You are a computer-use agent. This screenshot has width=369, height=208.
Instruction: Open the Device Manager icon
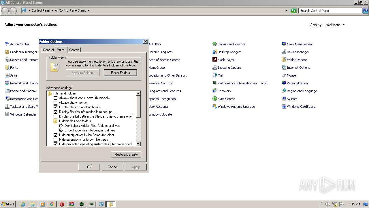pyautogui.click(x=284, y=52)
